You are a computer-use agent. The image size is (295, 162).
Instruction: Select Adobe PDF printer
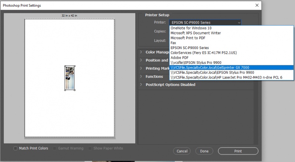[x=180, y=58]
